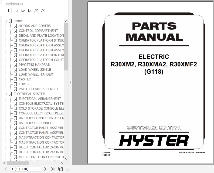
Task: Click the horizontal scroll left arrow
Action: [x=4, y=163]
